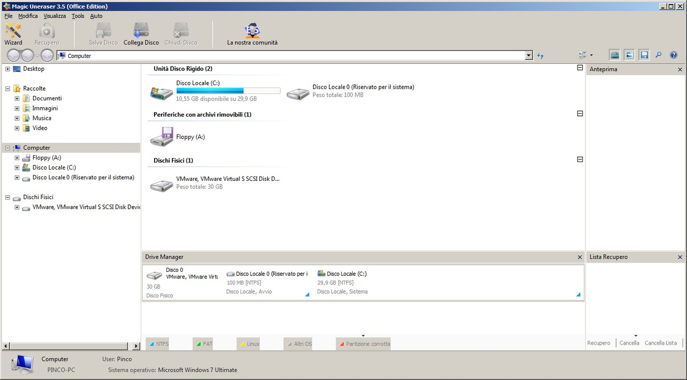Toggle the Drive Manager panel button

[x=615, y=55]
